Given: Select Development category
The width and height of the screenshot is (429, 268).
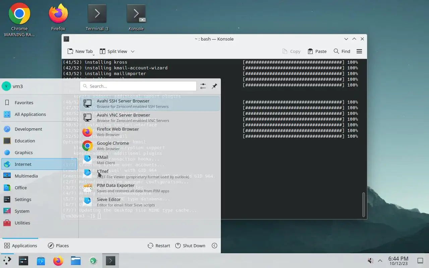Looking at the screenshot, I should 39,129.
